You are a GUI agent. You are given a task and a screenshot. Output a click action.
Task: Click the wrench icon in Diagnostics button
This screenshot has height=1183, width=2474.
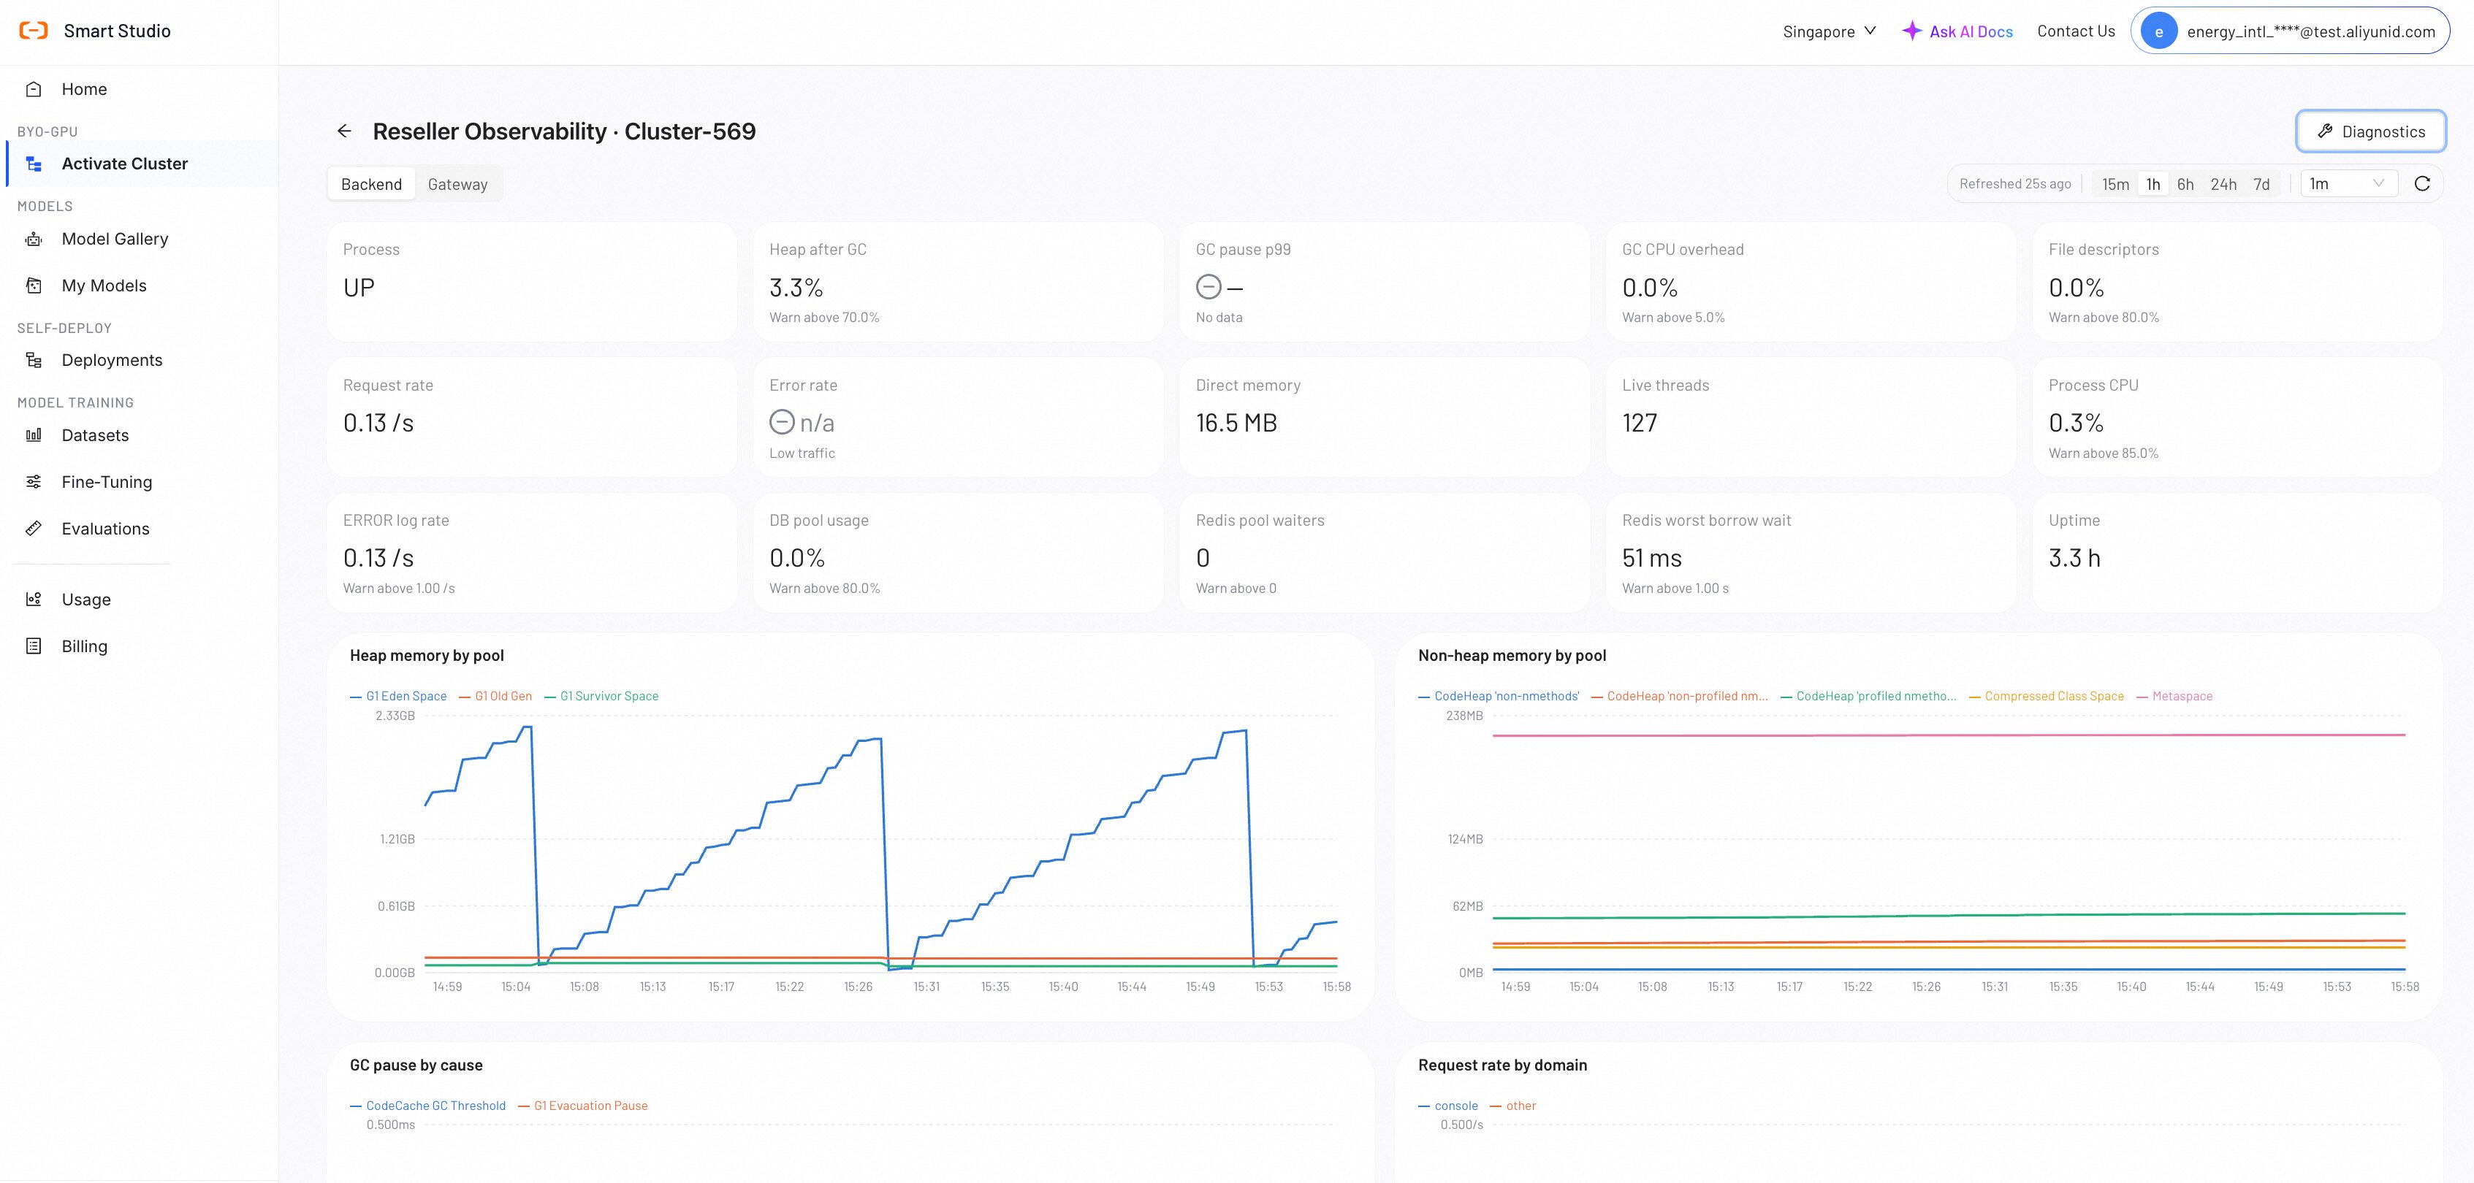[x=2325, y=131]
